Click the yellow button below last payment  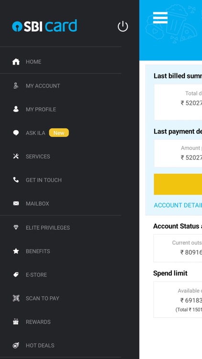(178, 184)
